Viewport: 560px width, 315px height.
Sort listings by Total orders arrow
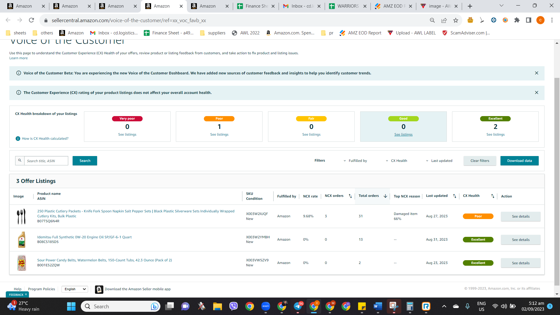(x=385, y=196)
